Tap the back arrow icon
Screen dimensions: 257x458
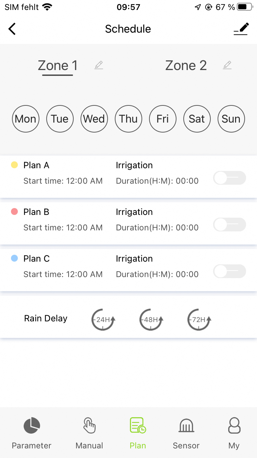(12, 29)
